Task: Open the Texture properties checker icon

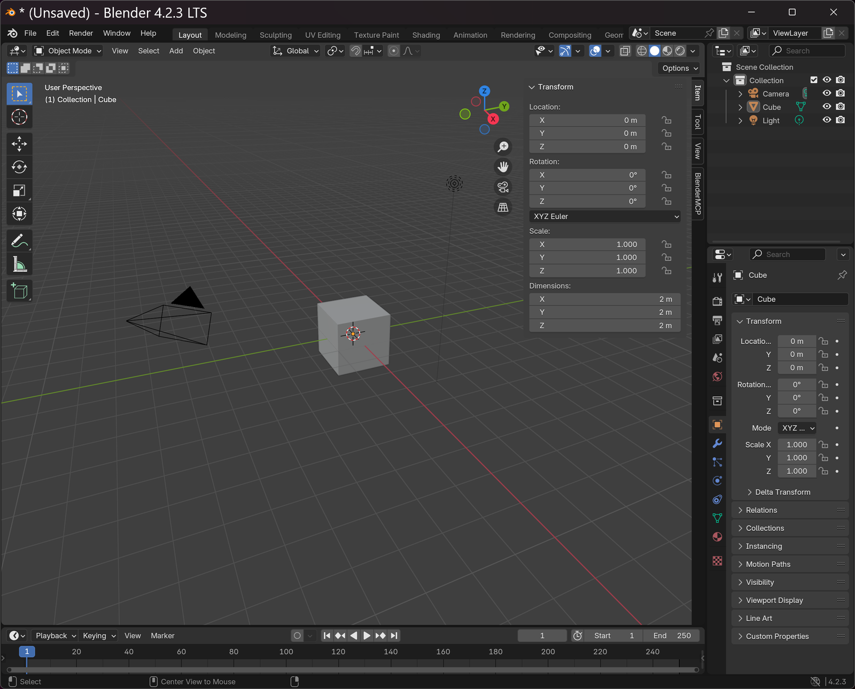Action: tap(717, 561)
